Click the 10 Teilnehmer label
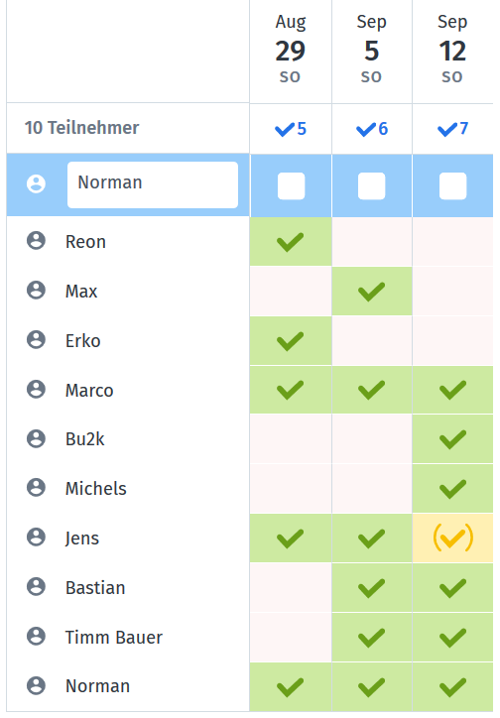 pos(81,128)
